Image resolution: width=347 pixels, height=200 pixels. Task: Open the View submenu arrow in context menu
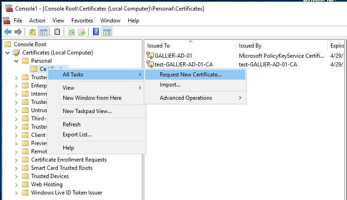coord(140,88)
